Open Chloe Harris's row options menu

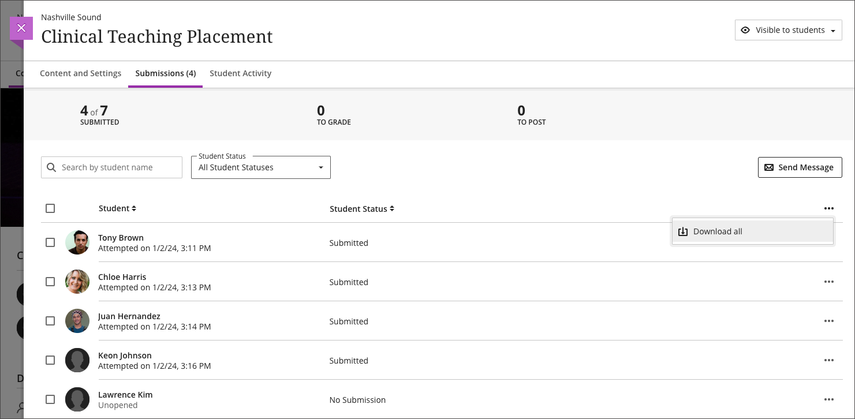tap(829, 282)
